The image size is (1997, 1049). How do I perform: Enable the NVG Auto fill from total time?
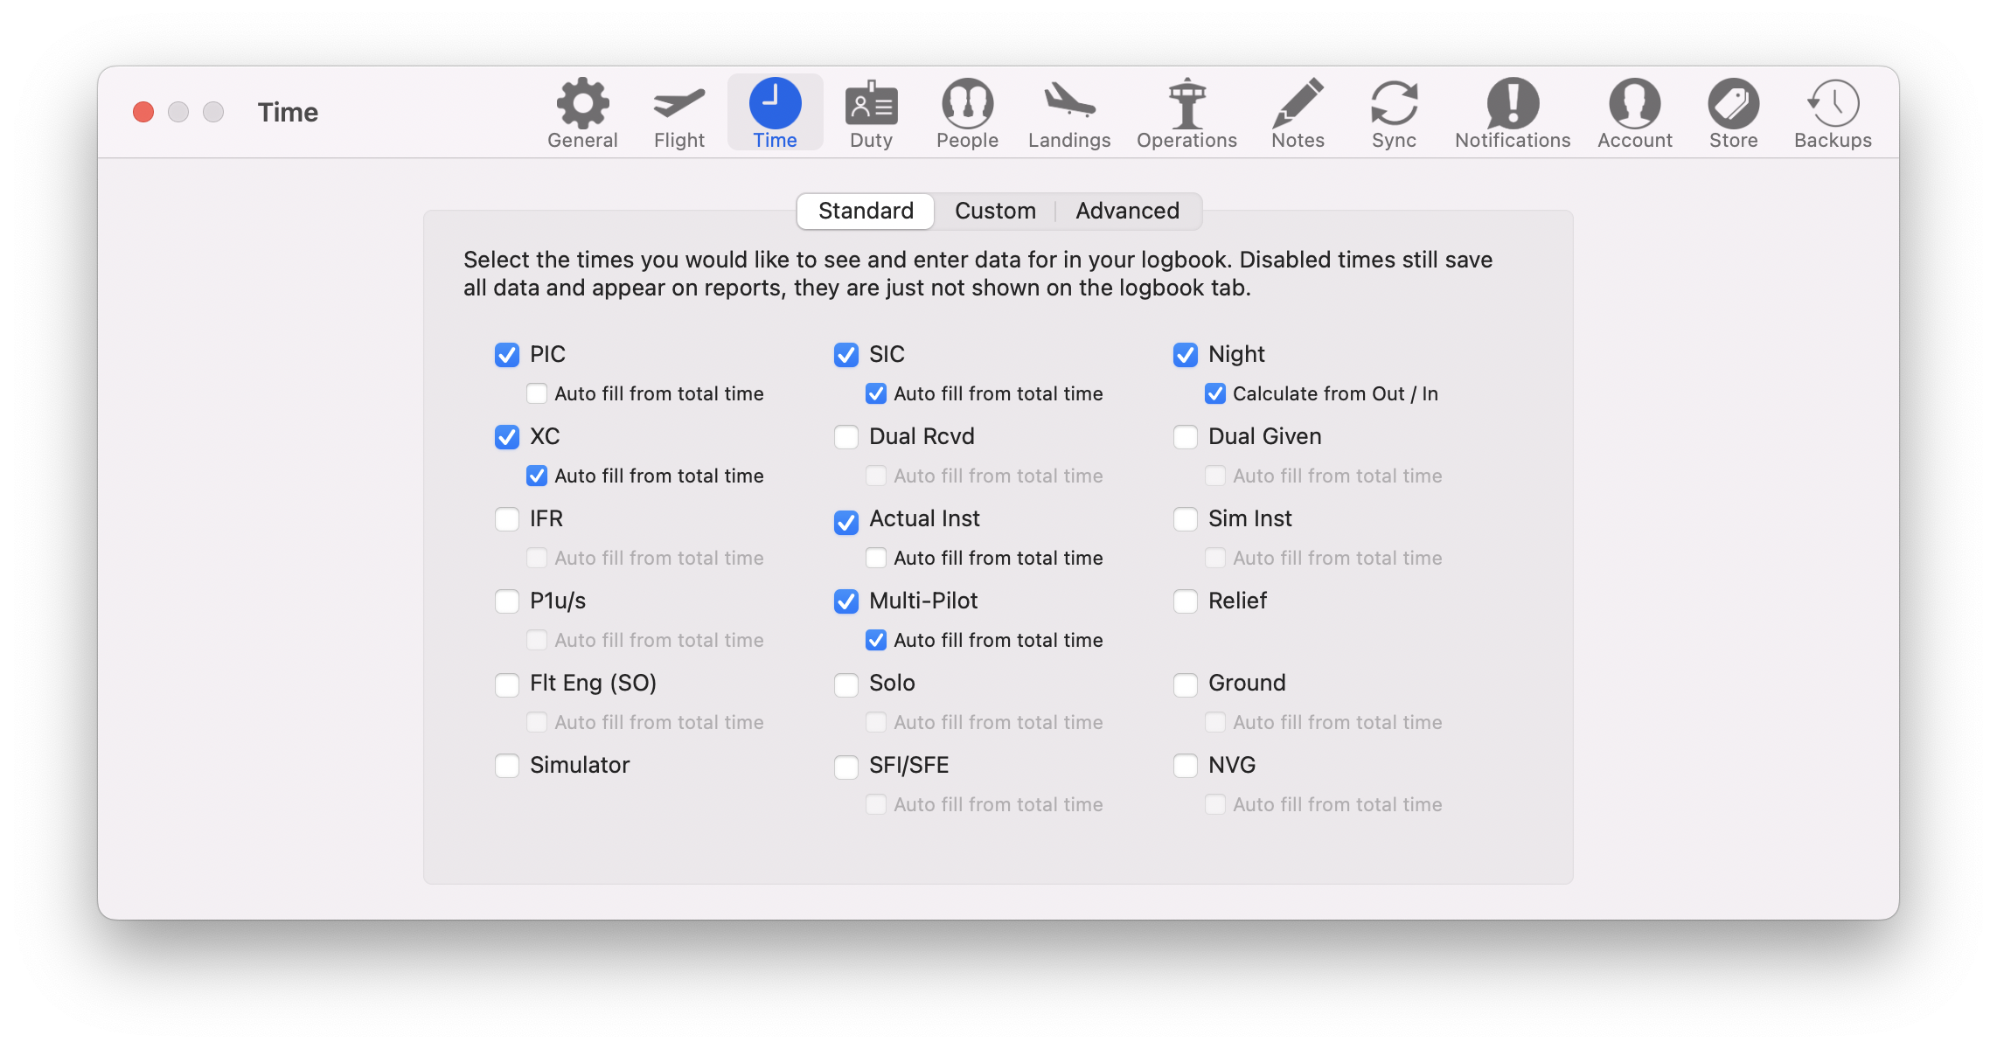pos(1214,803)
